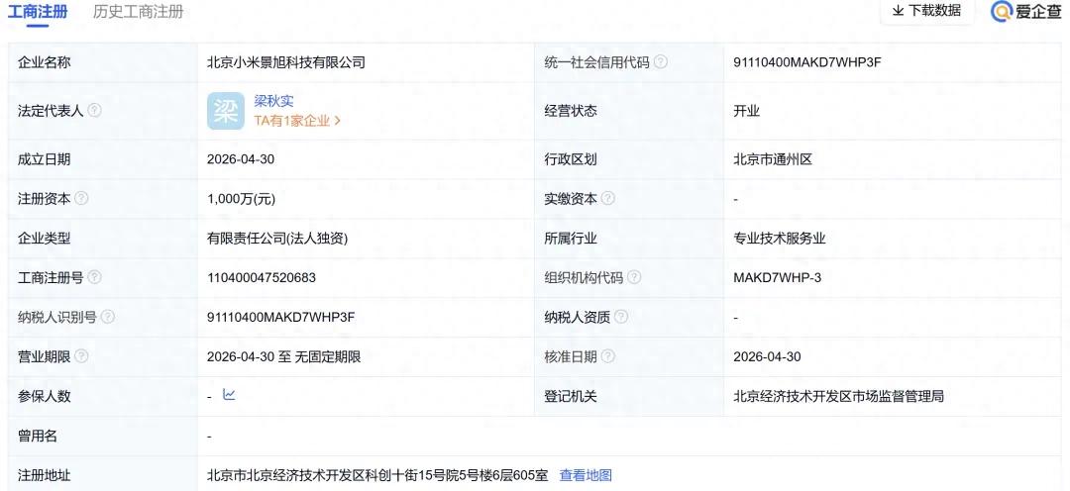Image resolution: width=1070 pixels, height=491 pixels.
Task: Open the help icon beside 法定代表人
Action: 95,111
